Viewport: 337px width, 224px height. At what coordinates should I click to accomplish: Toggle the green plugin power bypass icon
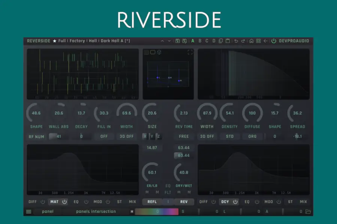click(274, 41)
